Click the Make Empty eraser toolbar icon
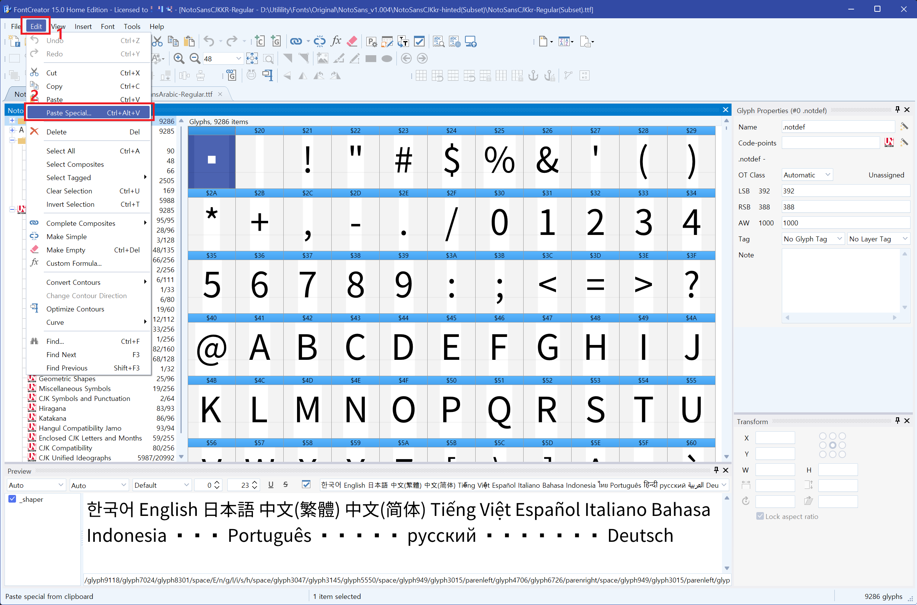 coord(352,41)
